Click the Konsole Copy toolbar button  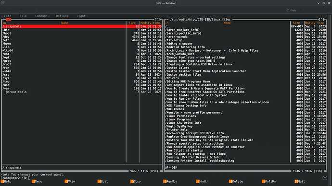point(292,10)
